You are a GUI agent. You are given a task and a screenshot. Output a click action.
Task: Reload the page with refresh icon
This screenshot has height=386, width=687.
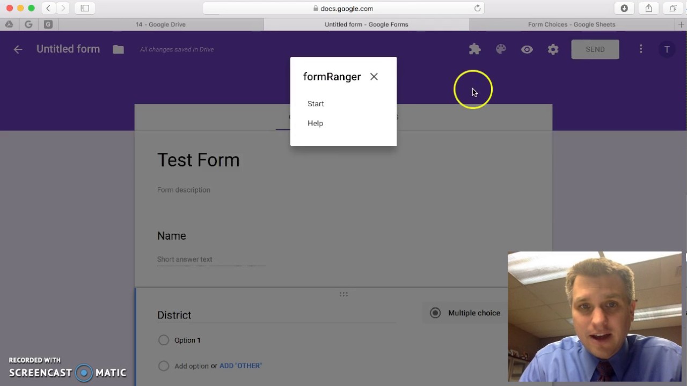[477, 8]
